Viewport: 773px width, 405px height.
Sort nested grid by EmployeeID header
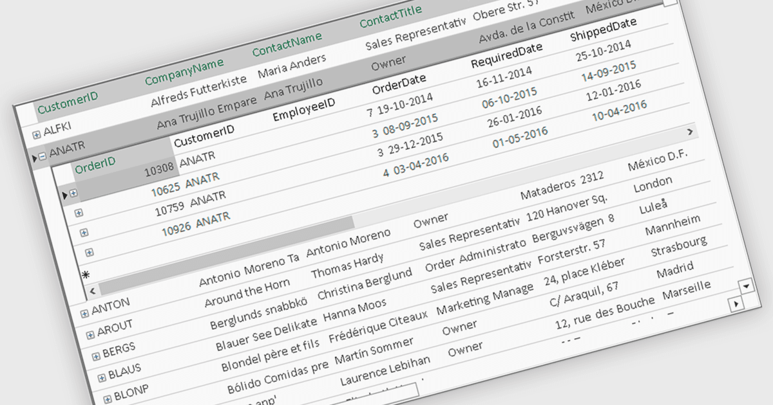click(304, 110)
